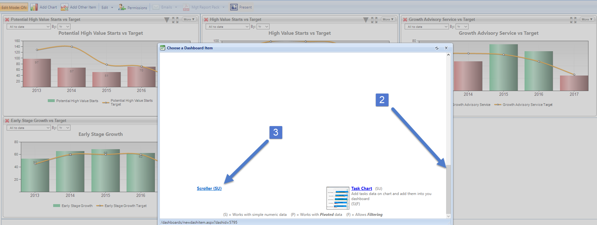Click the Task Chart thumbnail image

(x=338, y=198)
